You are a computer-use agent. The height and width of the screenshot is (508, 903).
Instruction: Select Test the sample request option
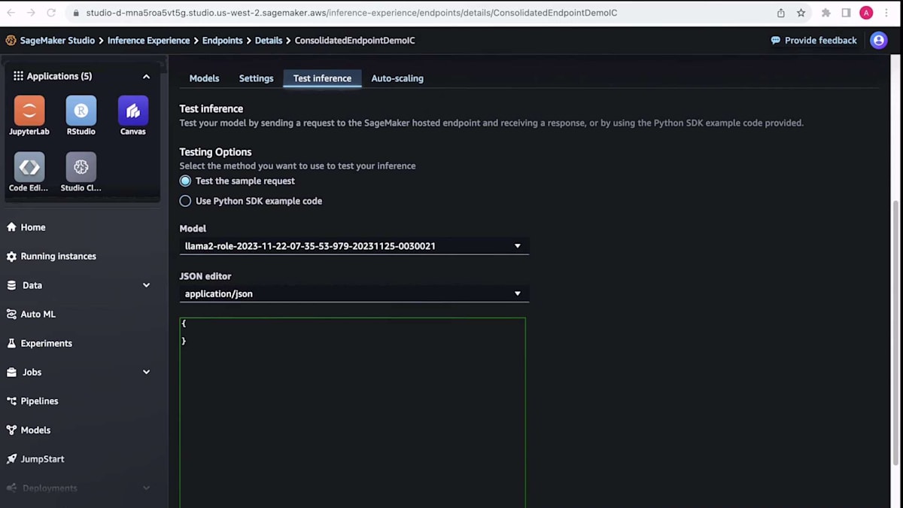[x=185, y=181]
